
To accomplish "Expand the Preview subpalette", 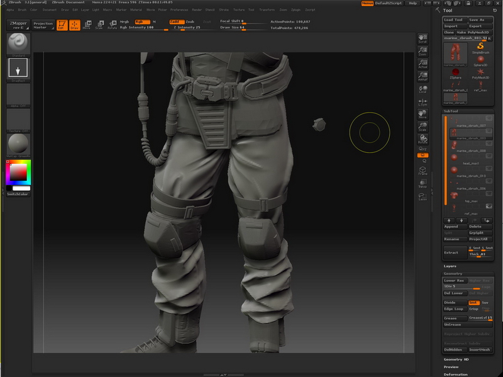I will (451, 367).
